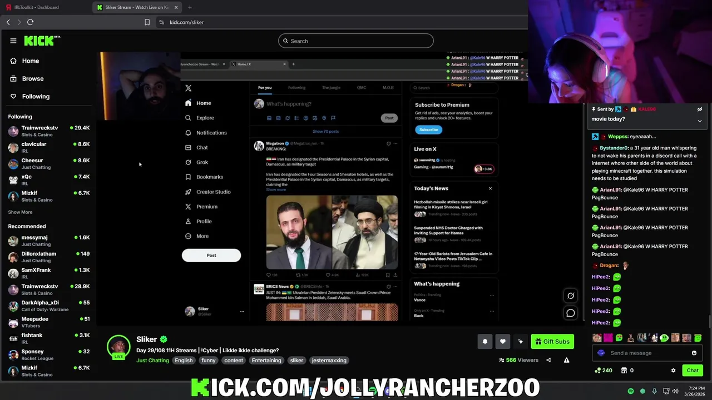Click the Sliker channel avatar
This screenshot has width=712, height=400.
[x=118, y=347]
